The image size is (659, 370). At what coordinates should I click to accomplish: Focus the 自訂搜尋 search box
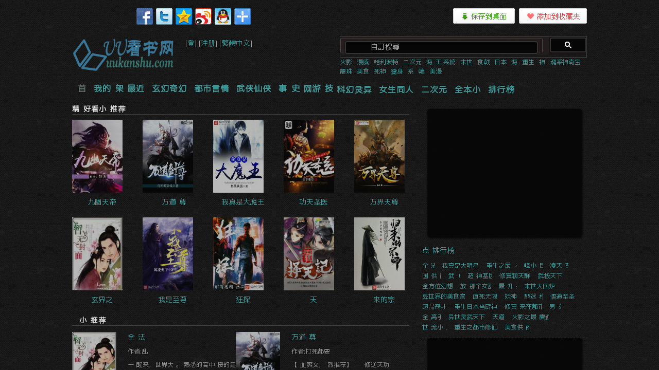pyautogui.click(x=441, y=47)
